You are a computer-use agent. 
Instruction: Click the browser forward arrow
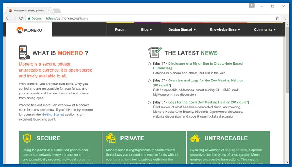pyautogui.click(x=14, y=18)
